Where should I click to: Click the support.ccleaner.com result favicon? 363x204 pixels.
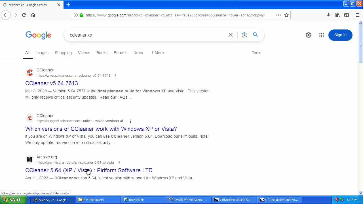point(29,118)
